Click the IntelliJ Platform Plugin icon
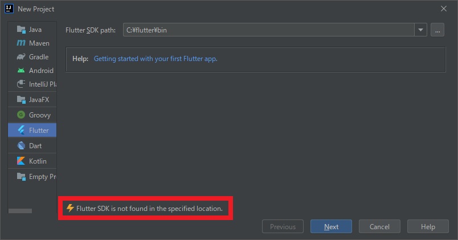Screen dimensions: 458x240 point(21,84)
